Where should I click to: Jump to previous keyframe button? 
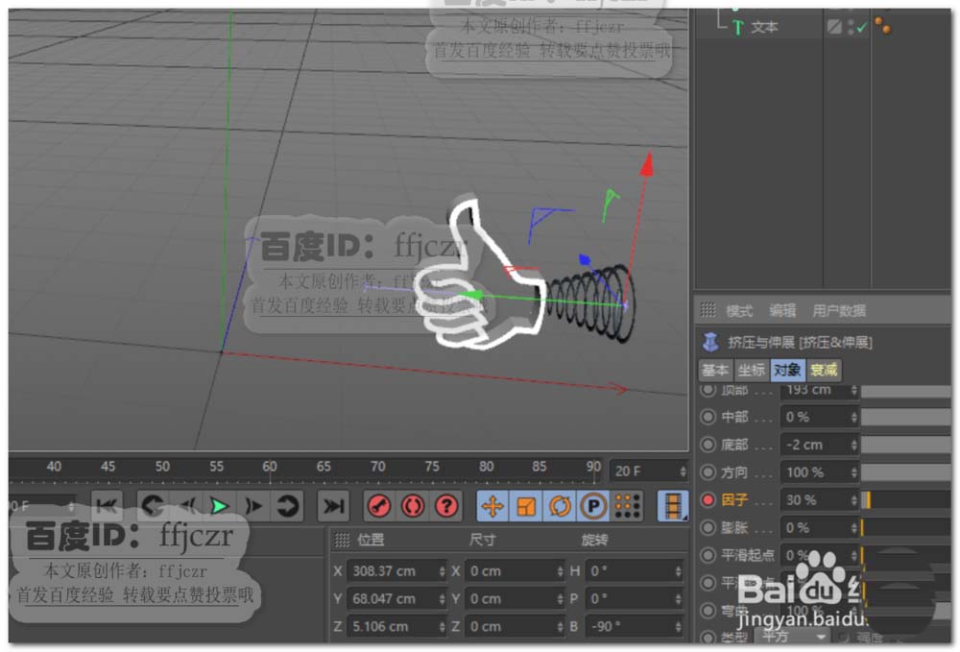152,506
